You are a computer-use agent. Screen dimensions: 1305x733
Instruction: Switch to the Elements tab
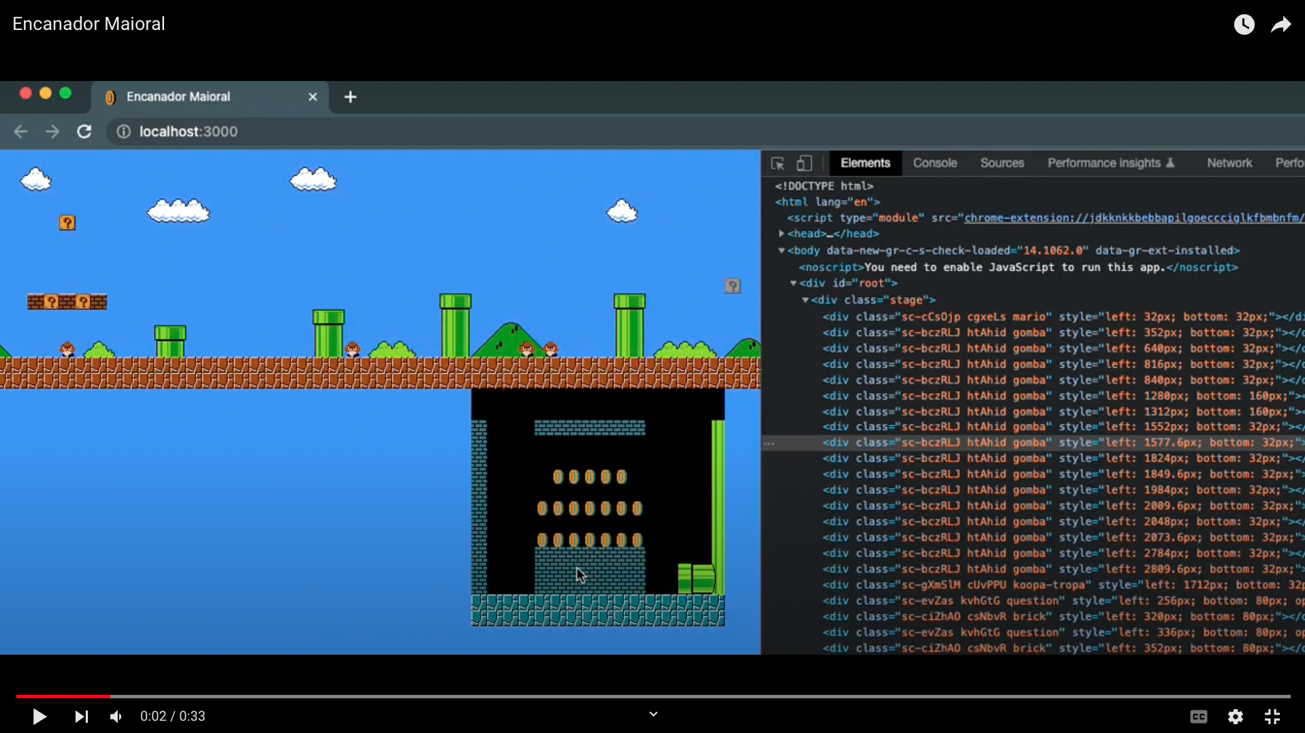pyautogui.click(x=865, y=163)
